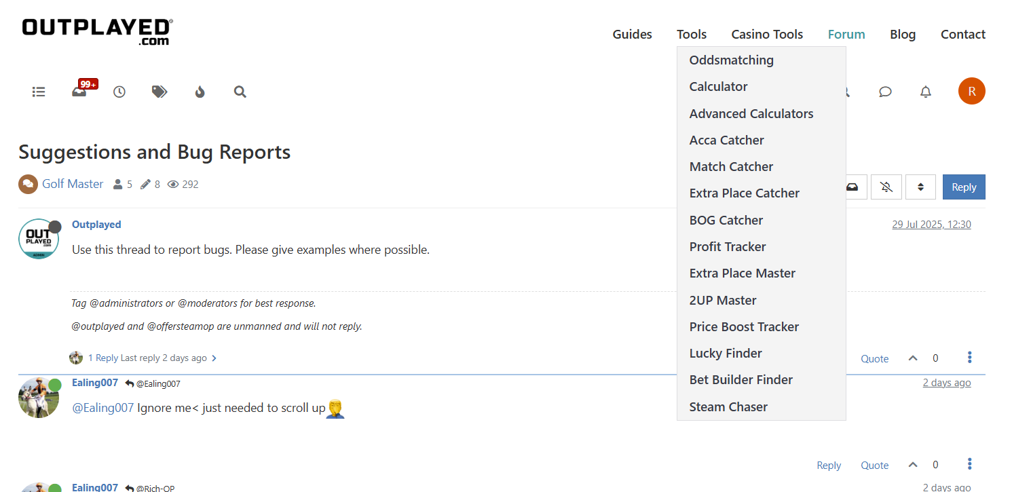Open the Guides menu
Screen dimensions: 1012x492
point(633,34)
